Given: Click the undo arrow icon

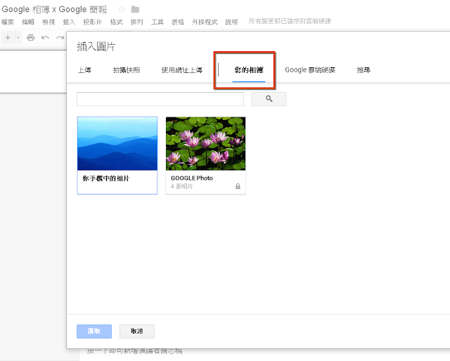Looking at the screenshot, I should click(x=45, y=37).
